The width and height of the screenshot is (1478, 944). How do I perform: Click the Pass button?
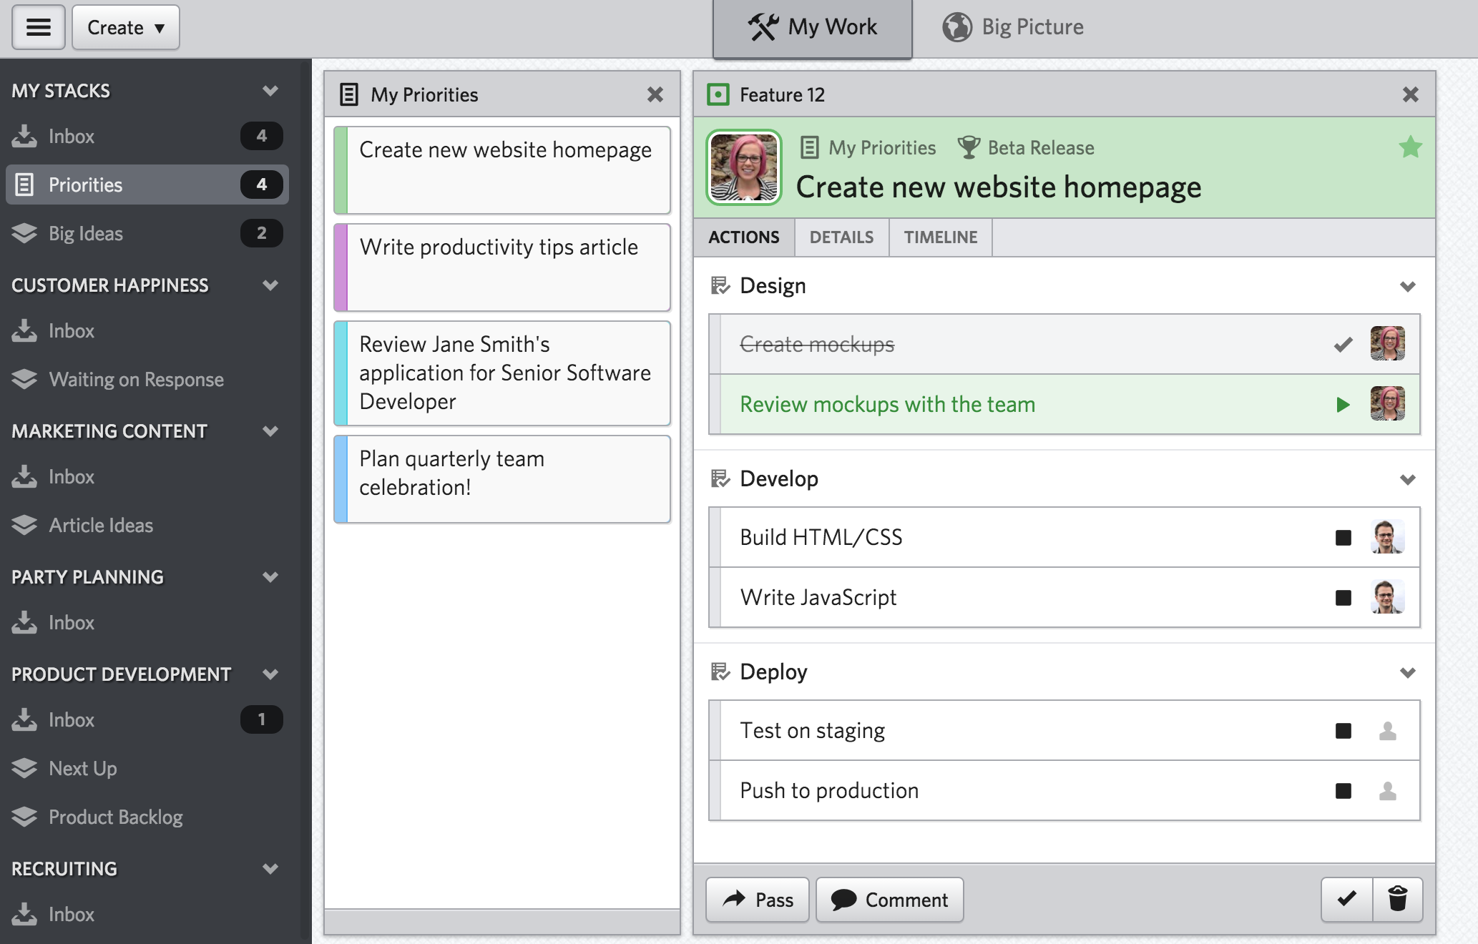758,900
